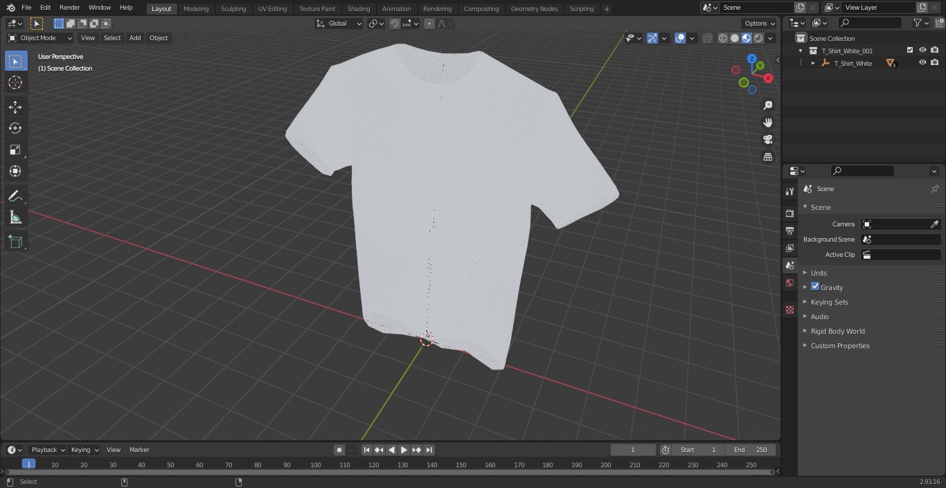Pin the Scene properties panel
This screenshot has width=946, height=488.
click(934, 189)
